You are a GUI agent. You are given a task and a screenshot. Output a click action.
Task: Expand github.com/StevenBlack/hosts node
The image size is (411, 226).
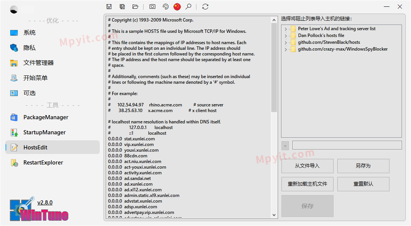[286, 42]
